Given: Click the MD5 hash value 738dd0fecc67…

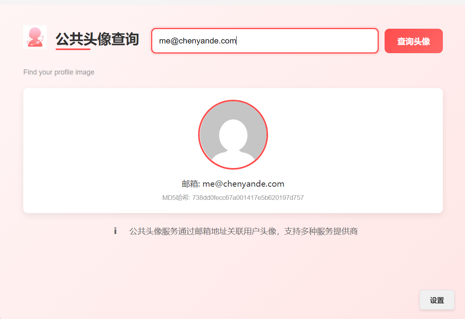Looking at the screenshot, I should (x=248, y=198).
